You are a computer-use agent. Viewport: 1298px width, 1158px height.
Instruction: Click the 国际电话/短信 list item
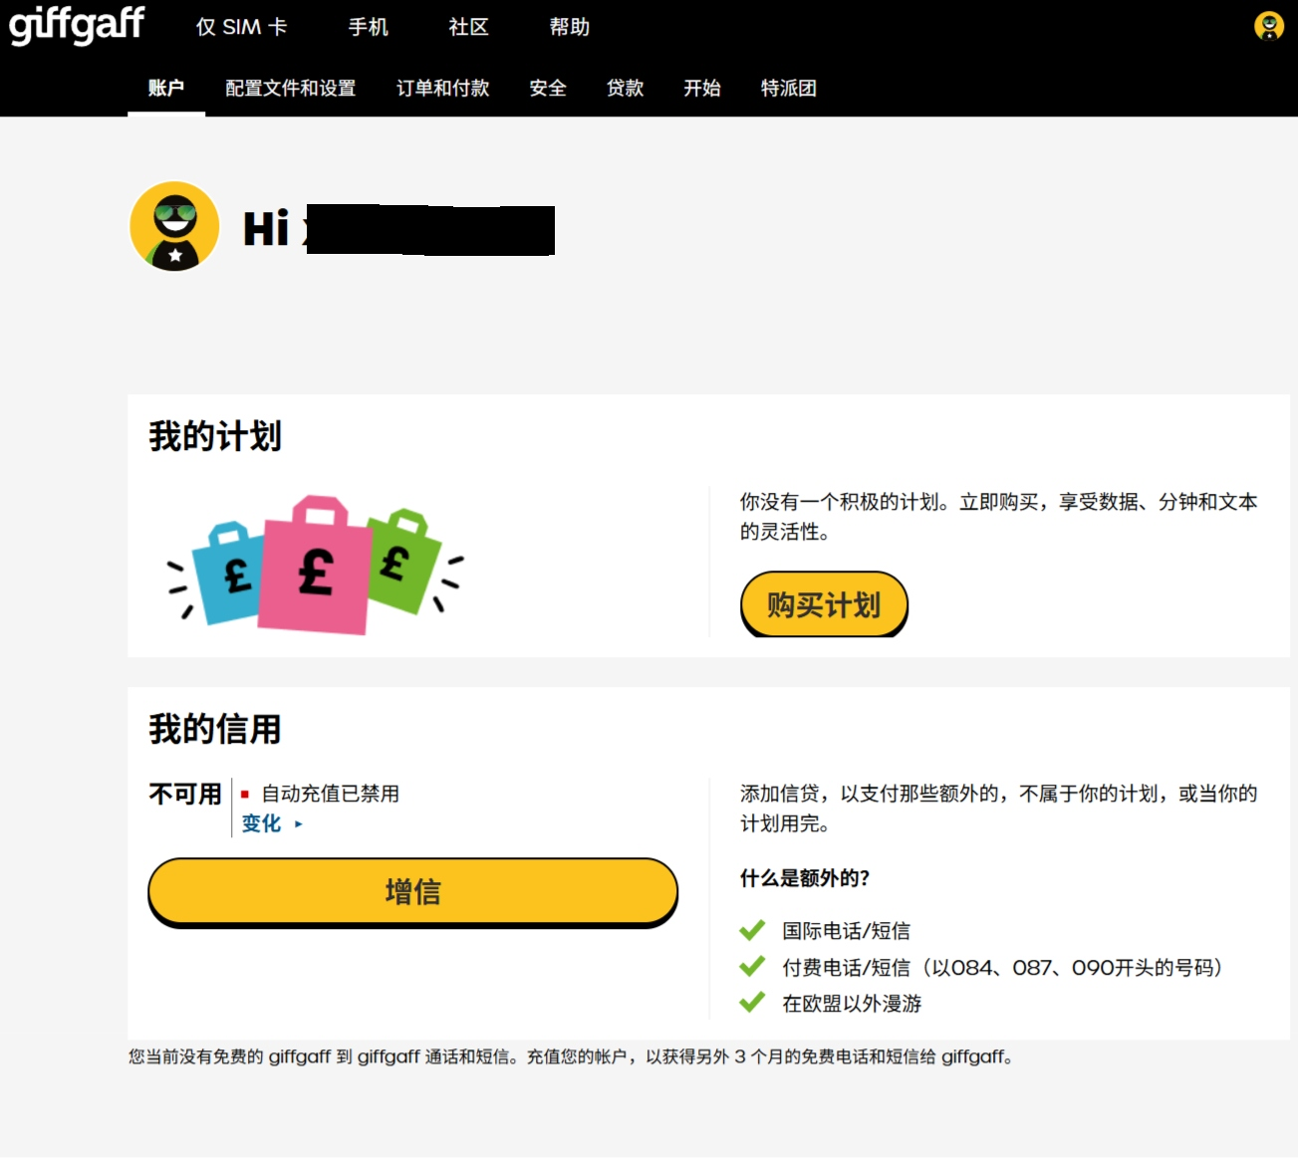[x=846, y=931]
